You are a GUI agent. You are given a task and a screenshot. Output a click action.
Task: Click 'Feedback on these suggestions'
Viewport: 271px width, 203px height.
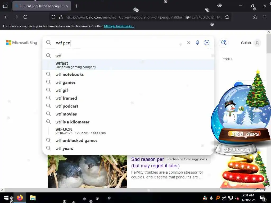pos(187,159)
